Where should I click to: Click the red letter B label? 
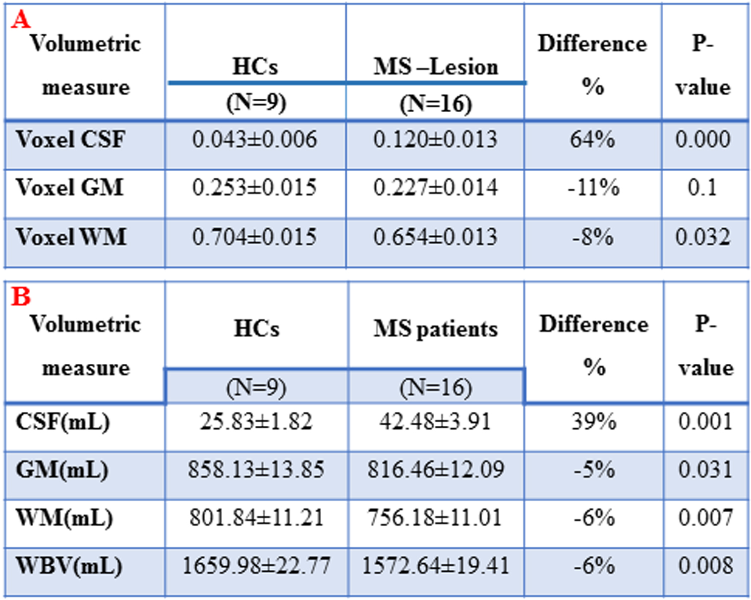20,297
